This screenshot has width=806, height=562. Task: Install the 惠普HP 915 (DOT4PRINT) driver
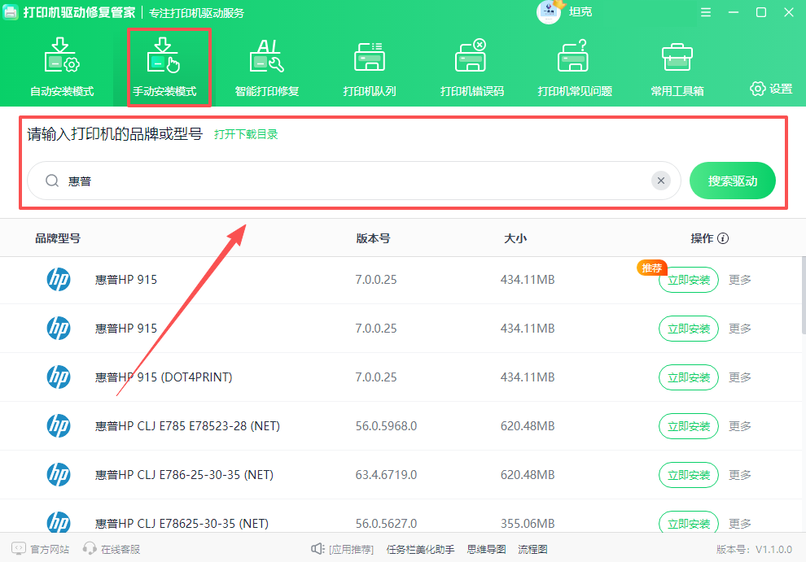coord(688,377)
